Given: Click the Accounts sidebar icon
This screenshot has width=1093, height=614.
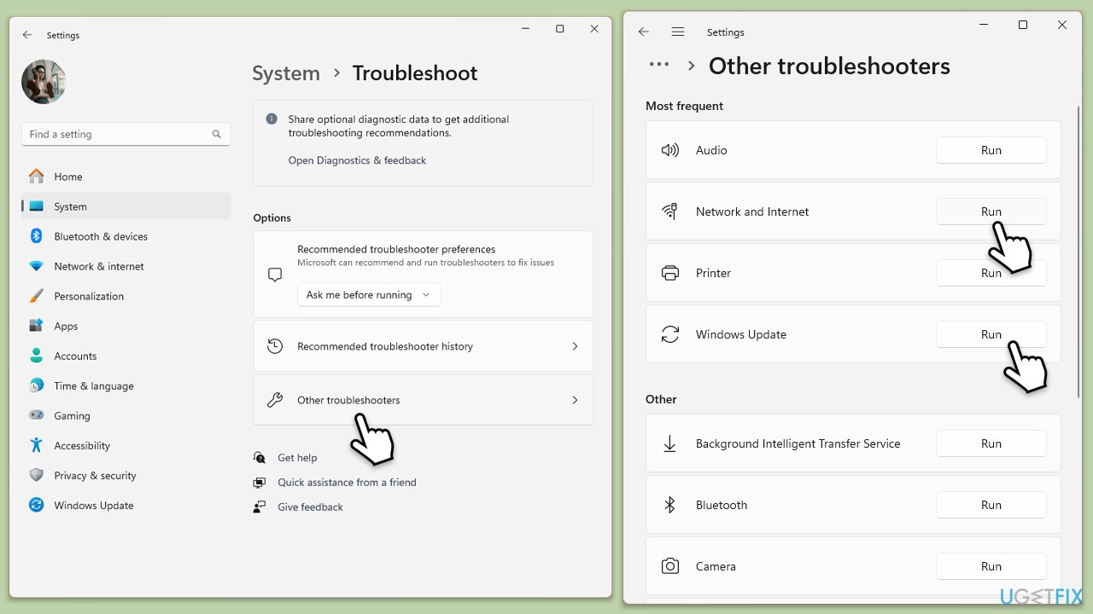Looking at the screenshot, I should pos(36,356).
